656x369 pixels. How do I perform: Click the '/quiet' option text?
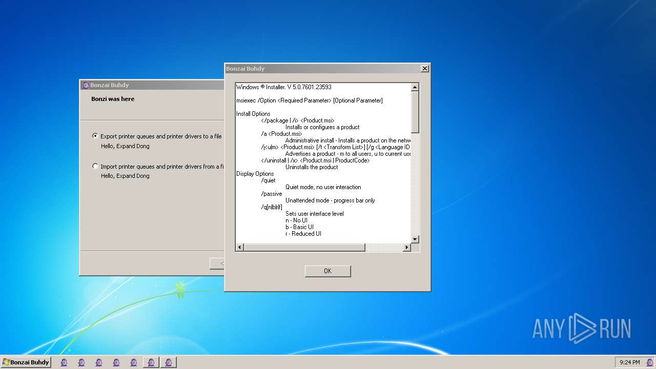click(268, 180)
